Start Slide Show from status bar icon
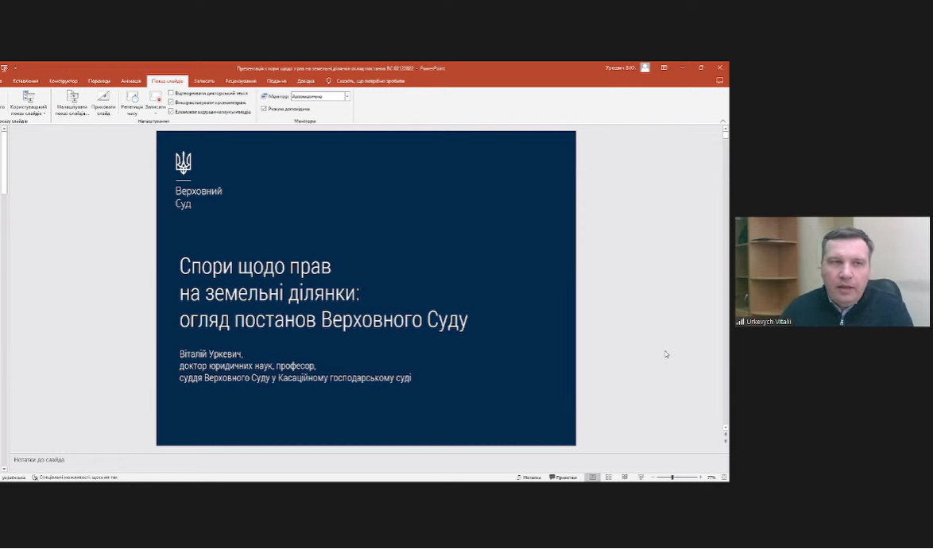933x549 pixels. coord(641,477)
